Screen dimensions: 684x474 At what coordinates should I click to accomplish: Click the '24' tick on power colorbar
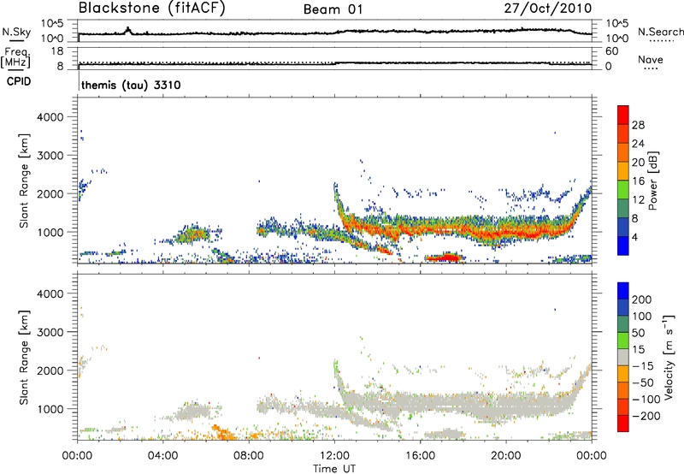pyautogui.click(x=638, y=144)
